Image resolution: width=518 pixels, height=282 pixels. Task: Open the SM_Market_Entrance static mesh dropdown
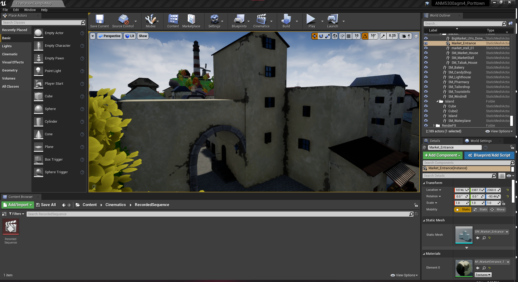[491, 232]
